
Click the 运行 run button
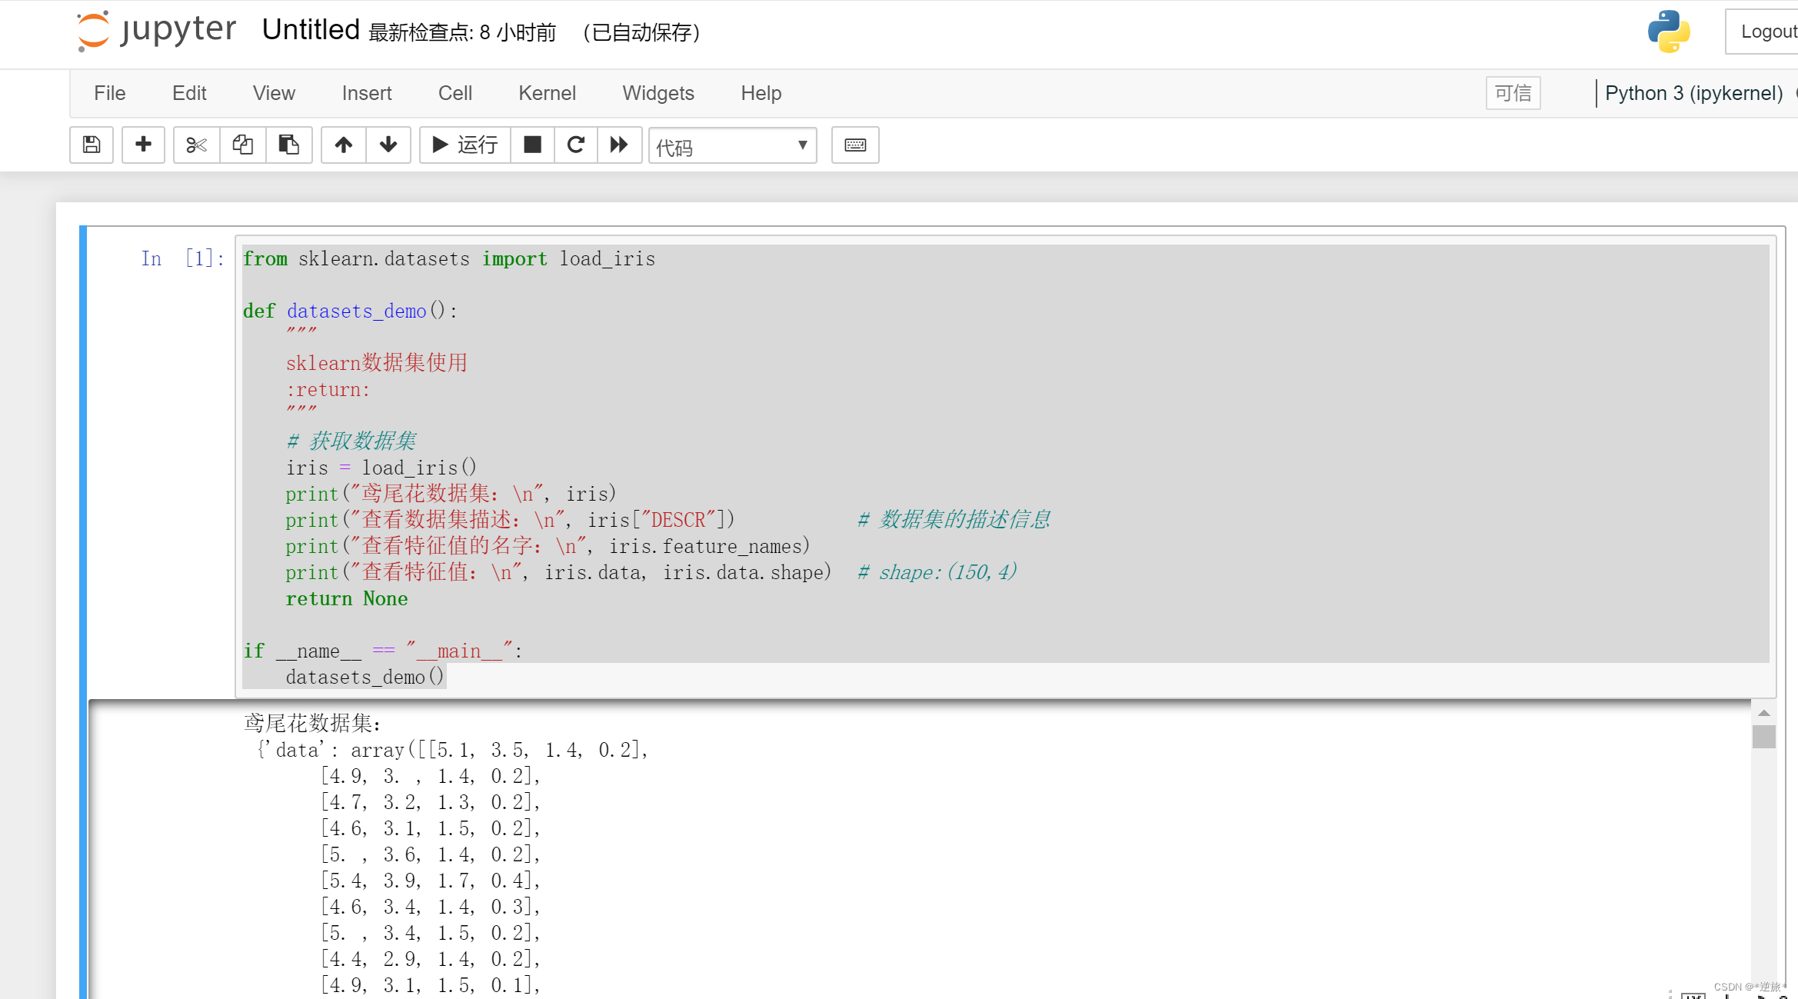point(465,145)
